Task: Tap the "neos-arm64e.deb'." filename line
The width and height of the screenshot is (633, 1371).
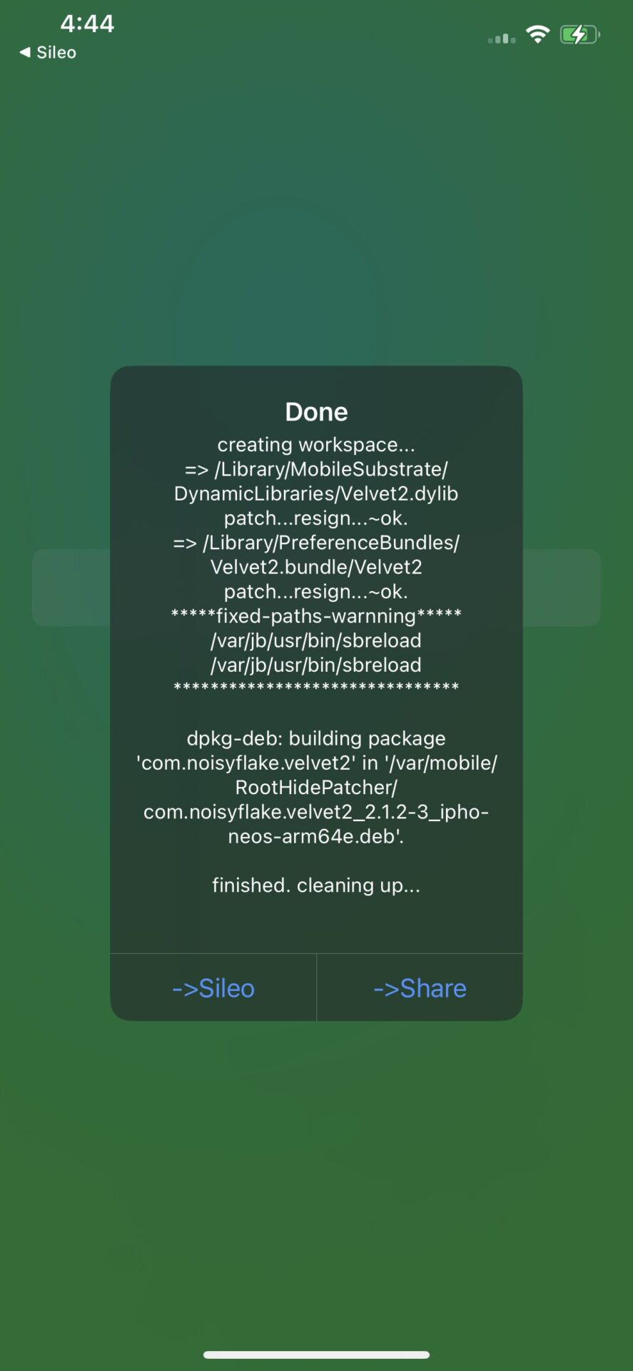Action: (x=316, y=836)
